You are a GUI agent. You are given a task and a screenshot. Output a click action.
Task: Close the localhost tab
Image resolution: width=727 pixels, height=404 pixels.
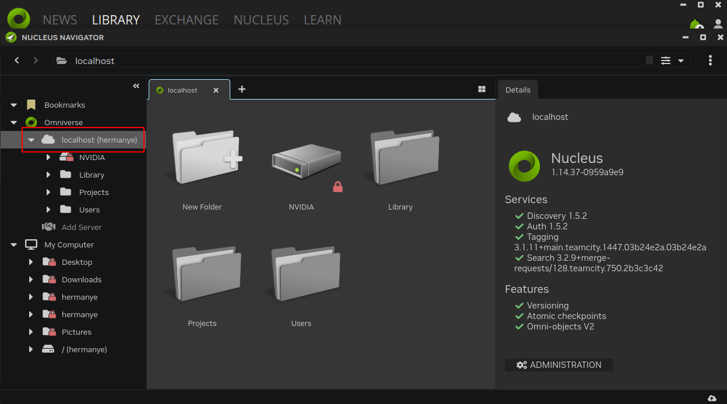click(216, 90)
